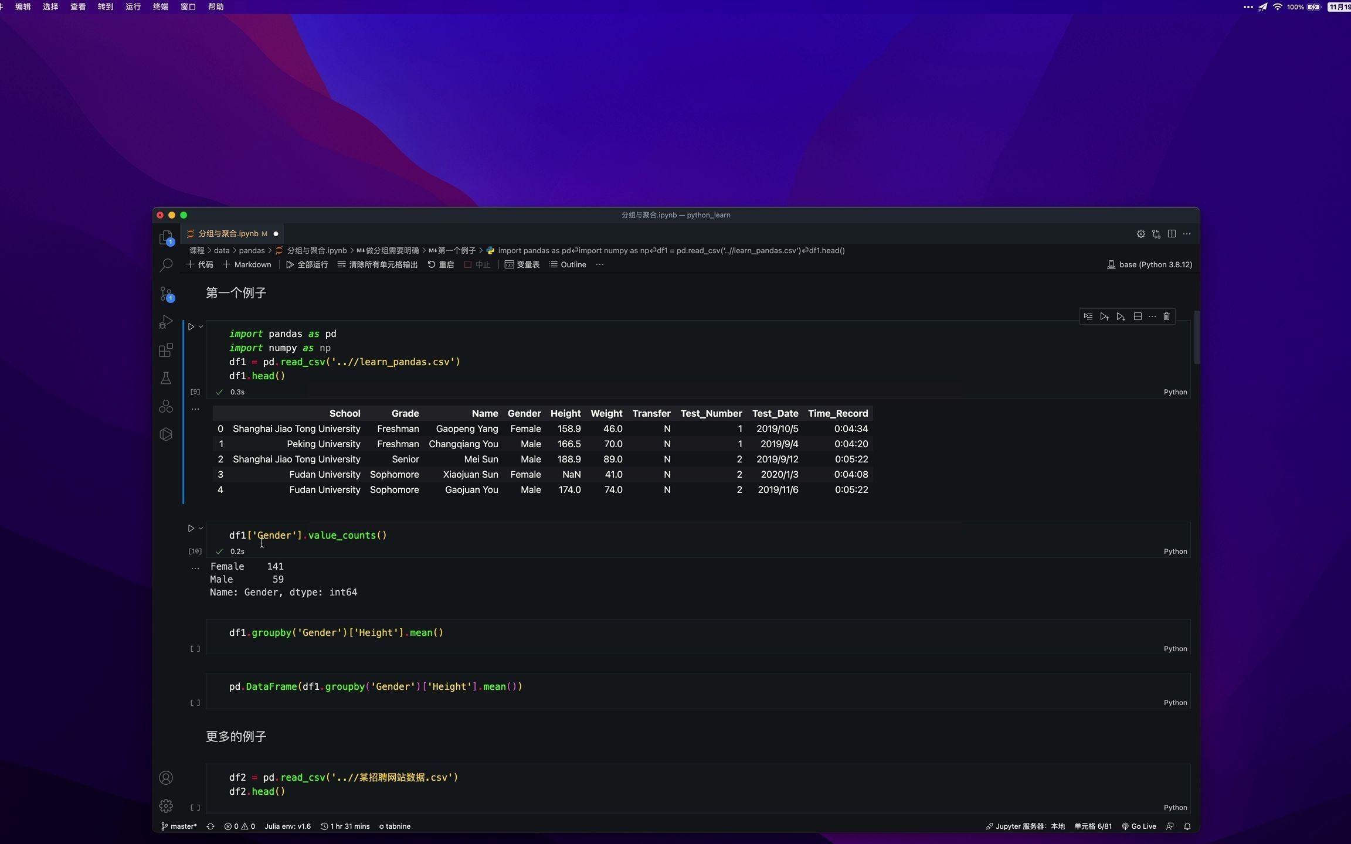
Task: Select the base (Python 3.8.12) kernel picker
Action: 1149,265
